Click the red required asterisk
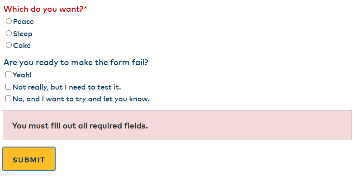This screenshot has height=176, width=357. click(x=86, y=8)
